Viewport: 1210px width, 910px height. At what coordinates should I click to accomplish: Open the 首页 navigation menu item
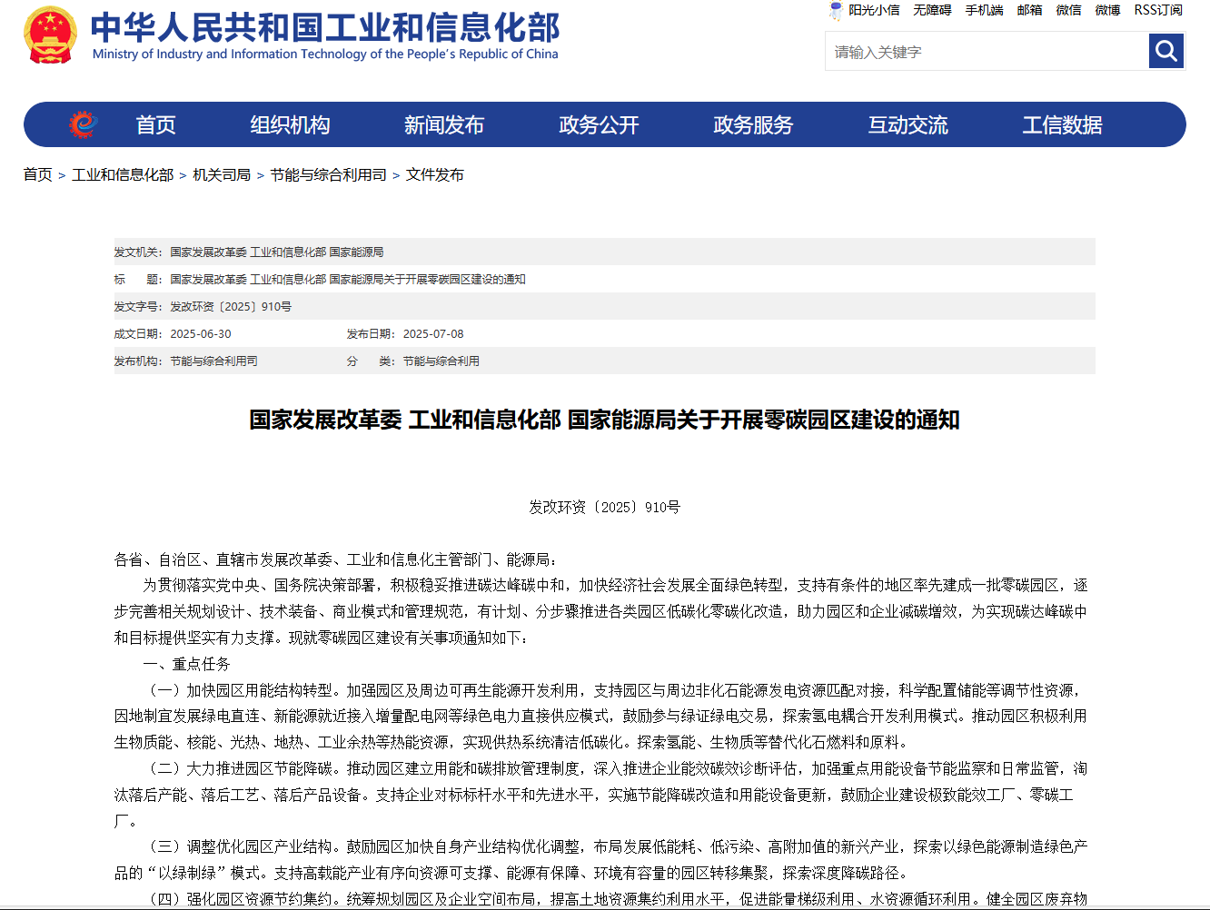click(155, 125)
